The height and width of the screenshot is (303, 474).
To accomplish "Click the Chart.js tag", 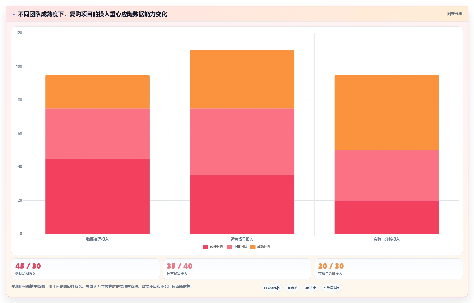I will tap(272, 288).
